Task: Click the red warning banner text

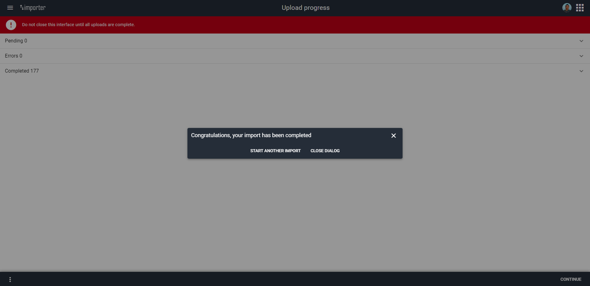Action: (78, 25)
